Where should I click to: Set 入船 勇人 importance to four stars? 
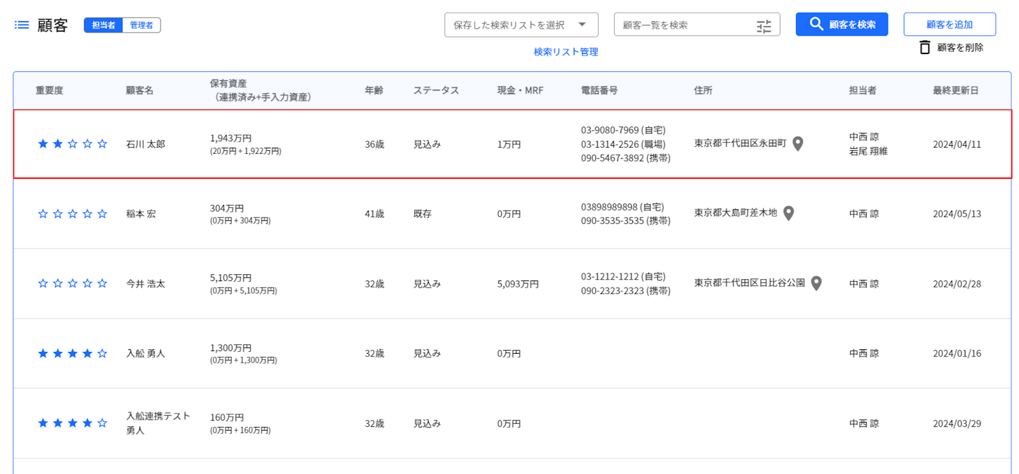(87, 353)
